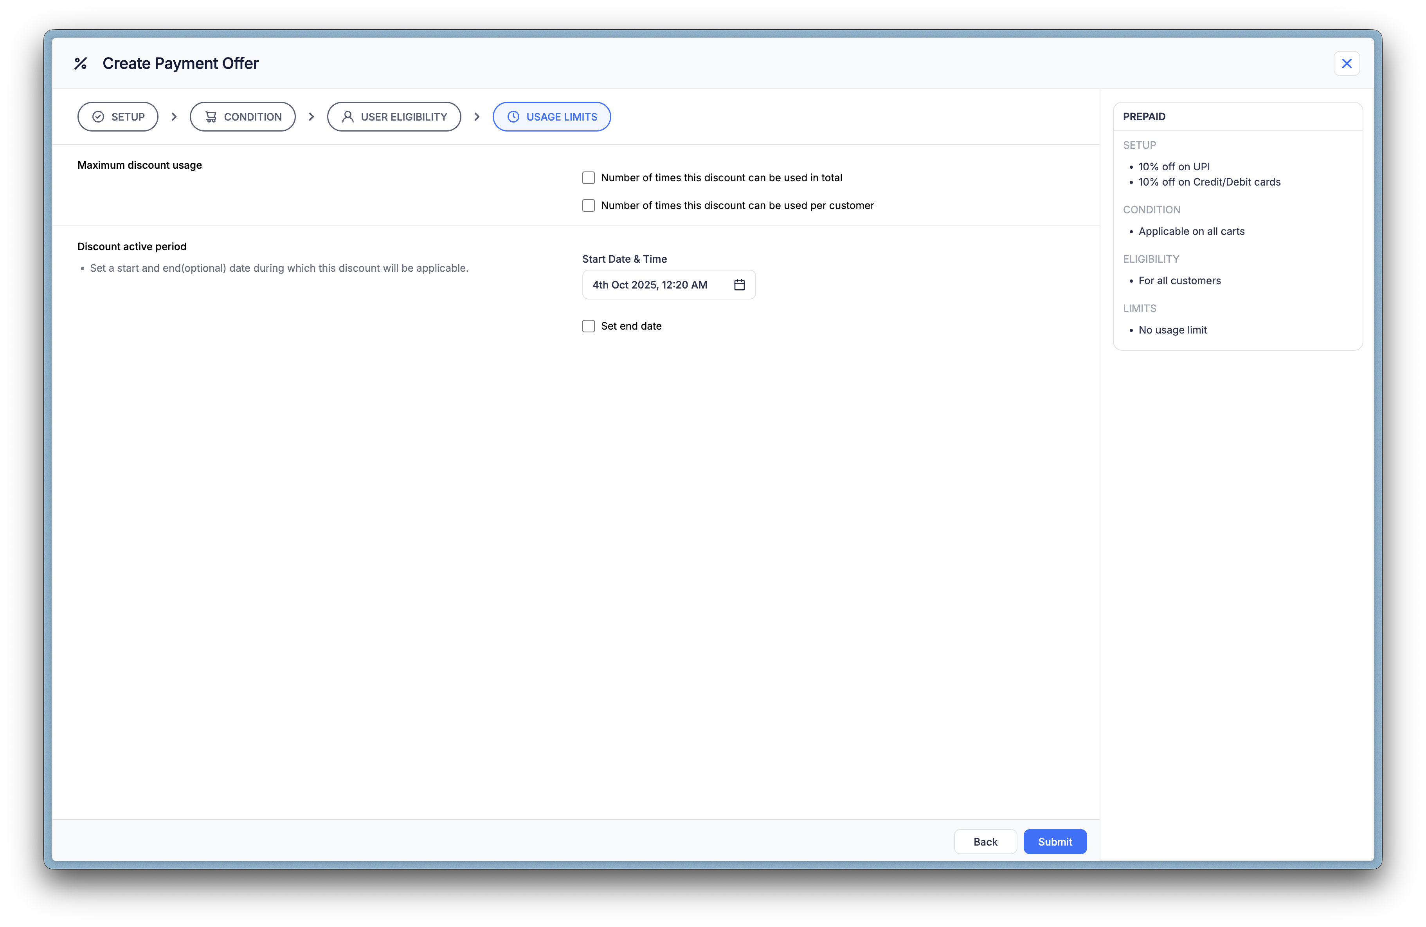Open the calendar icon in start date field

(739, 285)
